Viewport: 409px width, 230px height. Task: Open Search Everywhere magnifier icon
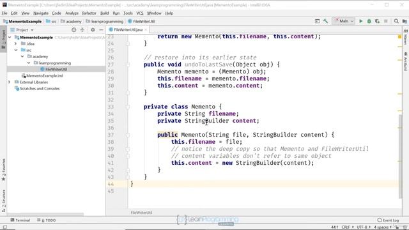[396, 21]
